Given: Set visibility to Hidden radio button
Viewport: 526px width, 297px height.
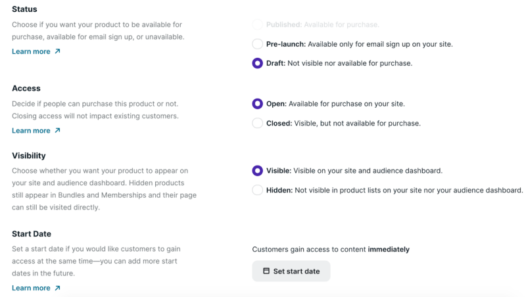Looking at the screenshot, I should [x=258, y=190].
